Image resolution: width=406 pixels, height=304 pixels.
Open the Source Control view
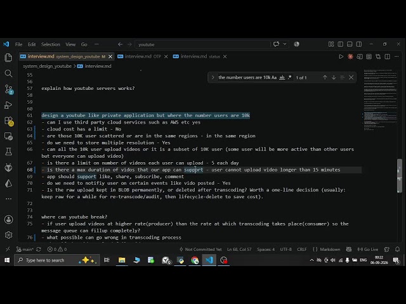pyautogui.click(x=8, y=89)
